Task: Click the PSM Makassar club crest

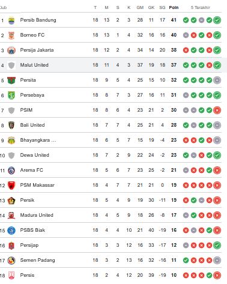Action: pos(11,186)
